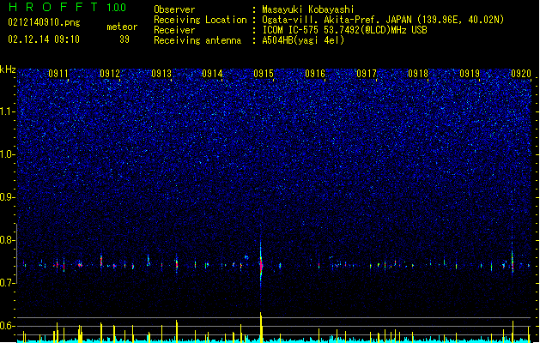Click the 0.8 kHz axis label
The image size is (540, 343).
[7, 240]
